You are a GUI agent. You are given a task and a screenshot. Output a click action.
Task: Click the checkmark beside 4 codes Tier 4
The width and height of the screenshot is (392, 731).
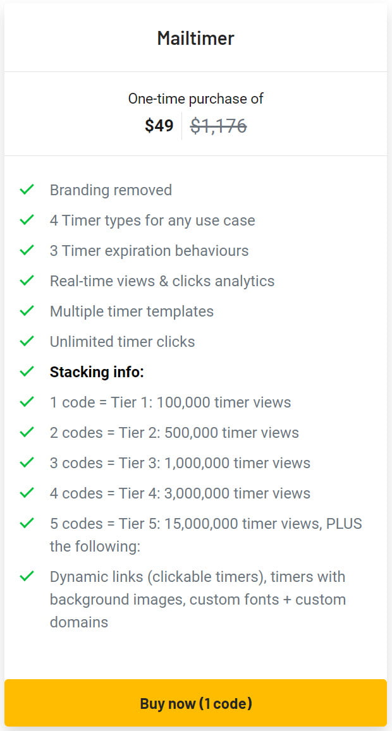click(x=27, y=493)
